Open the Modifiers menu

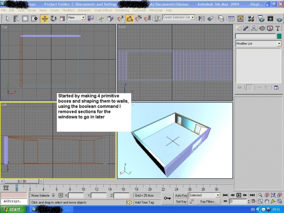(x=68, y=10)
